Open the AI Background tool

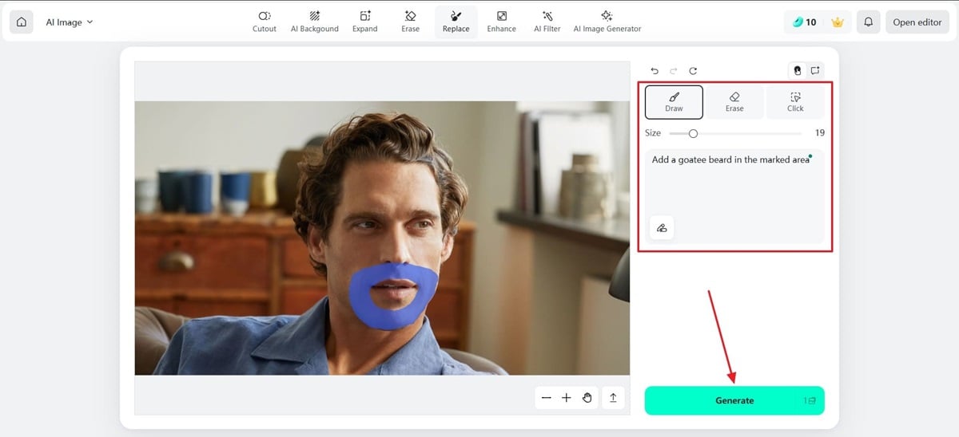pos(314,22)
